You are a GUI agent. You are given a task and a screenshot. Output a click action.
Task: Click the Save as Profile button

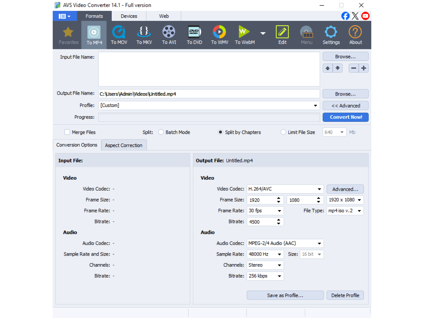pos(285,295)
